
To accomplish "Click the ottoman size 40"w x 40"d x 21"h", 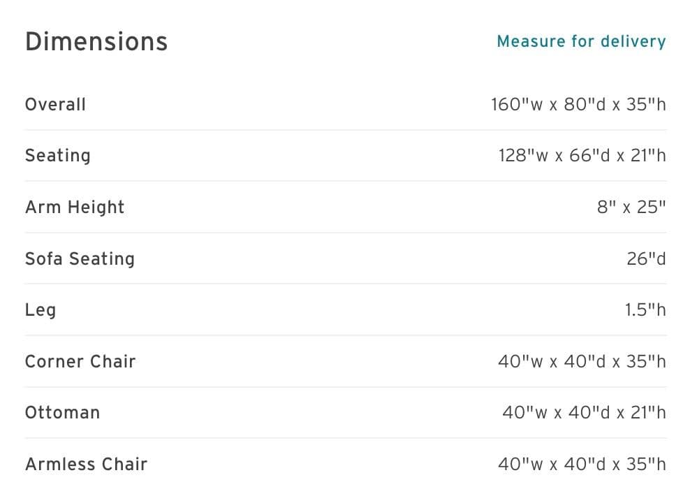I will pos(585,413).
